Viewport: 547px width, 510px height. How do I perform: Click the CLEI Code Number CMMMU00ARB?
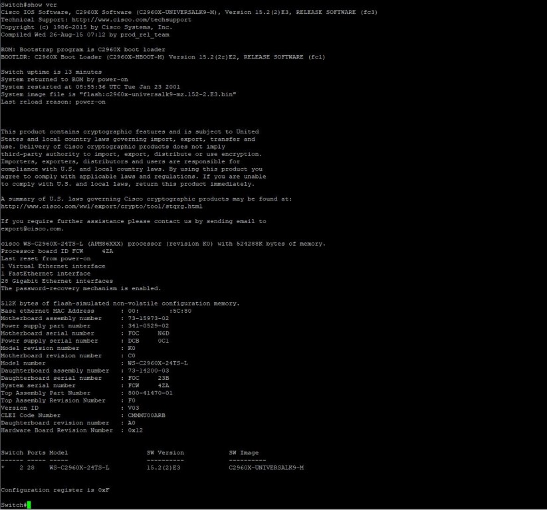click(x=146, y=416)
